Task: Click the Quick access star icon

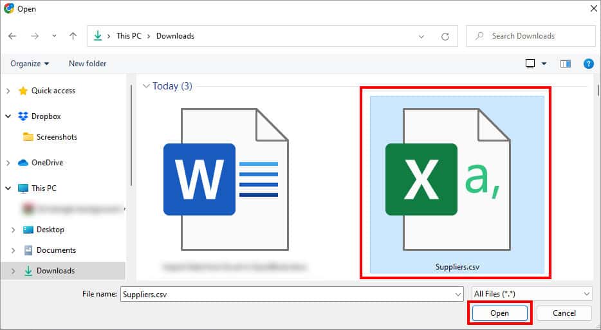Action: coord(23,91)
